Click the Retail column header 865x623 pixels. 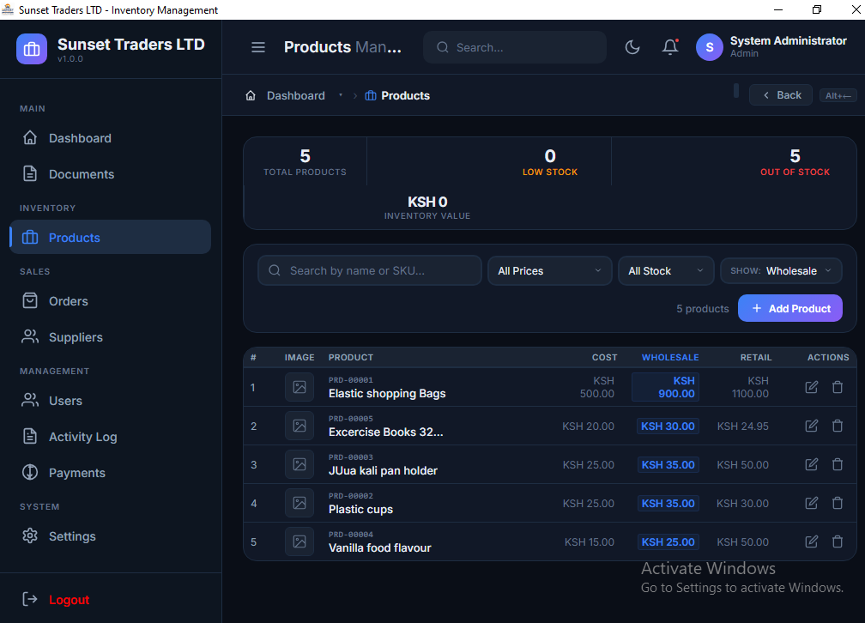756,358
